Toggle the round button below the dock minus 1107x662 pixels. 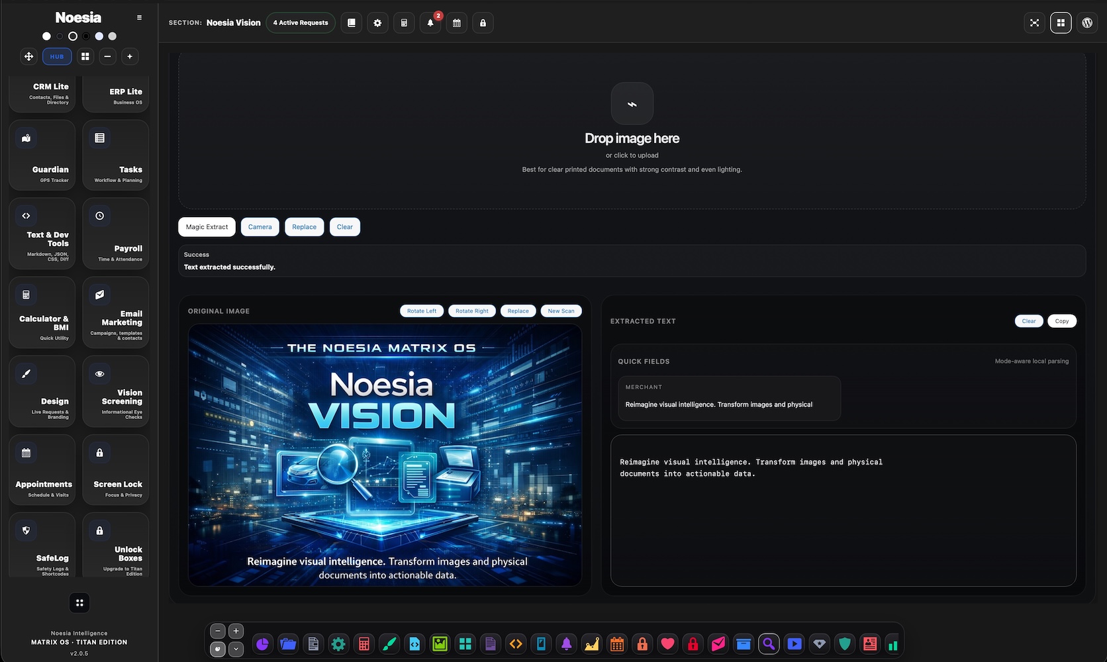(x=218, y=649)
